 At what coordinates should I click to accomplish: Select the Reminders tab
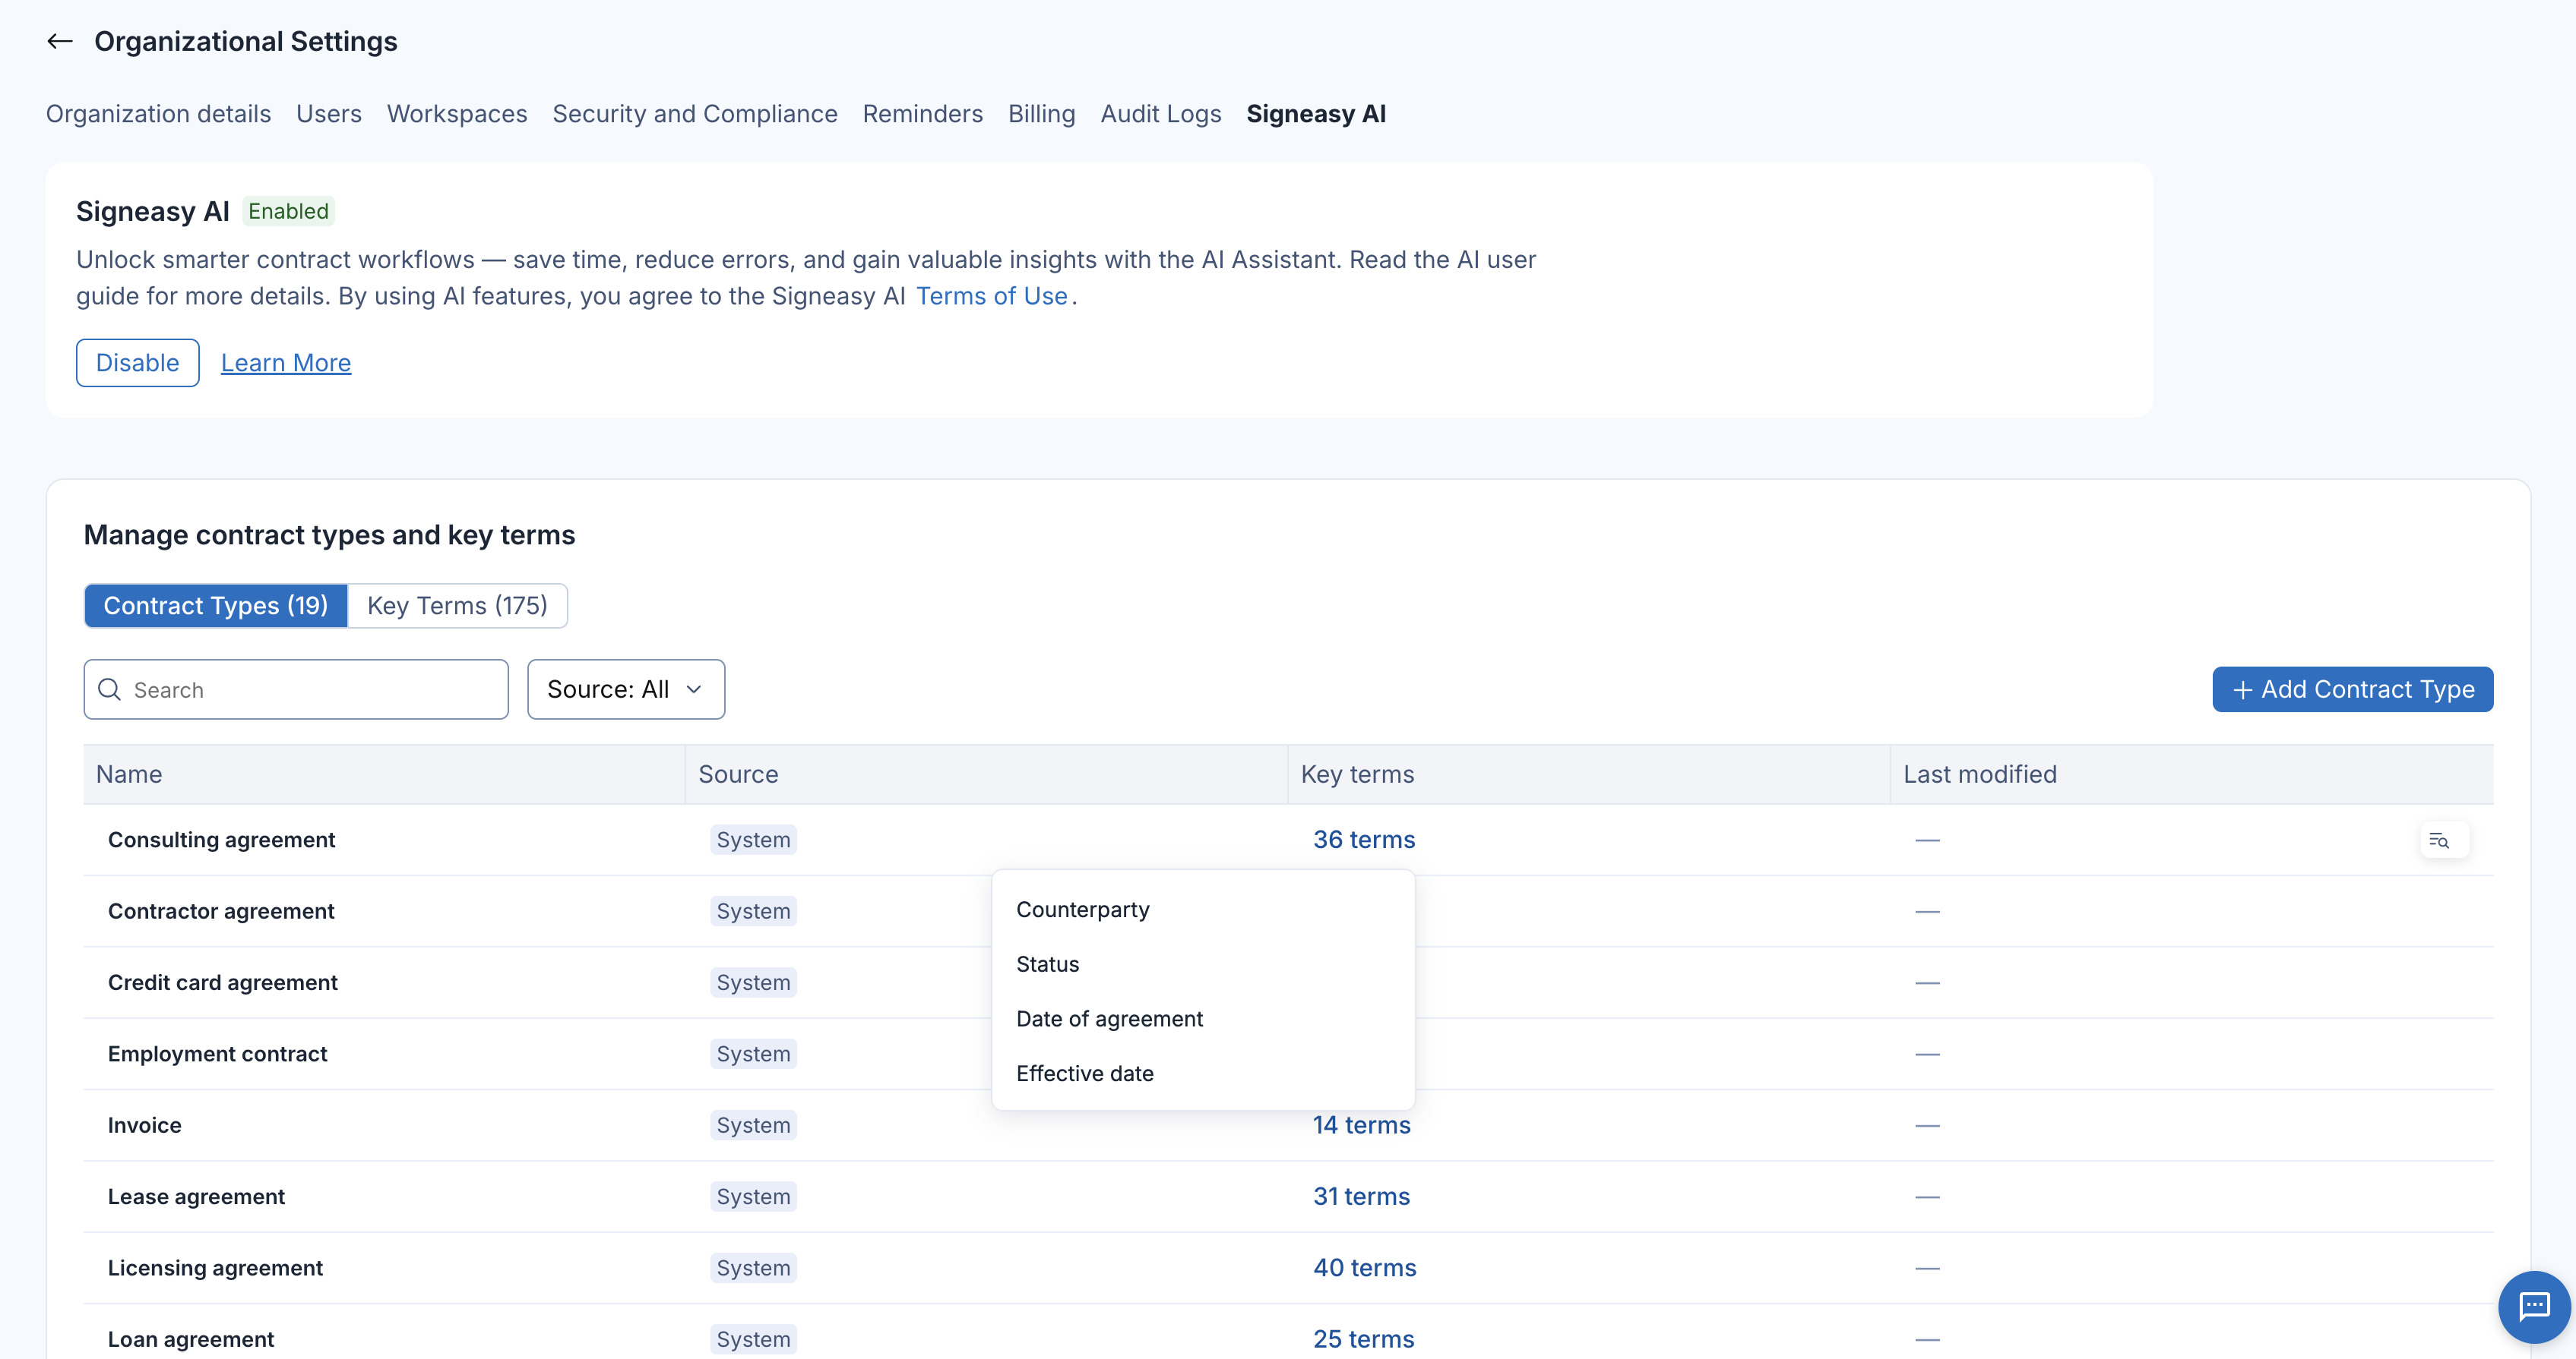[923, 114]
